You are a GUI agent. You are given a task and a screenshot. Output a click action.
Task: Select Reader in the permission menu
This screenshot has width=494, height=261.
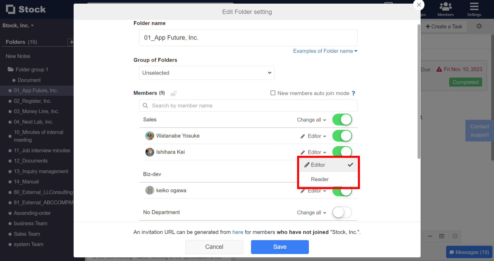click(x=320, y=179)
